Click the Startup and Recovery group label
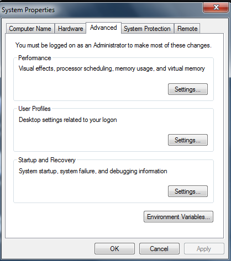Screen dimensions: 231x261 [x=47, y=160]
